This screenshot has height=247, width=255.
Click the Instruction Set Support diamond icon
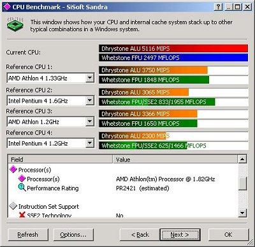click(x=13, y=206)
